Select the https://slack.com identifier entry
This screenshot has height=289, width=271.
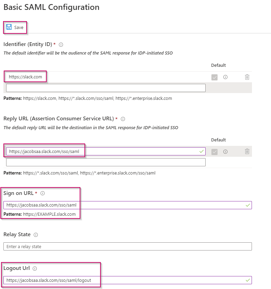click(x=26, y=77)
